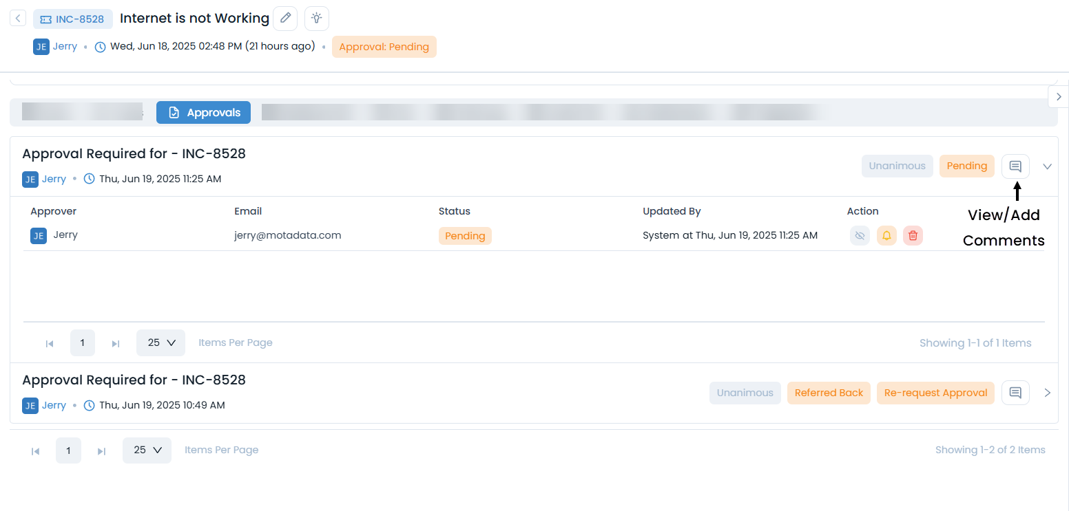Delete Jerry's approval using the trash icon
Image resolution: width=1069 pixels, height=511 pixels.
point(913,235)
